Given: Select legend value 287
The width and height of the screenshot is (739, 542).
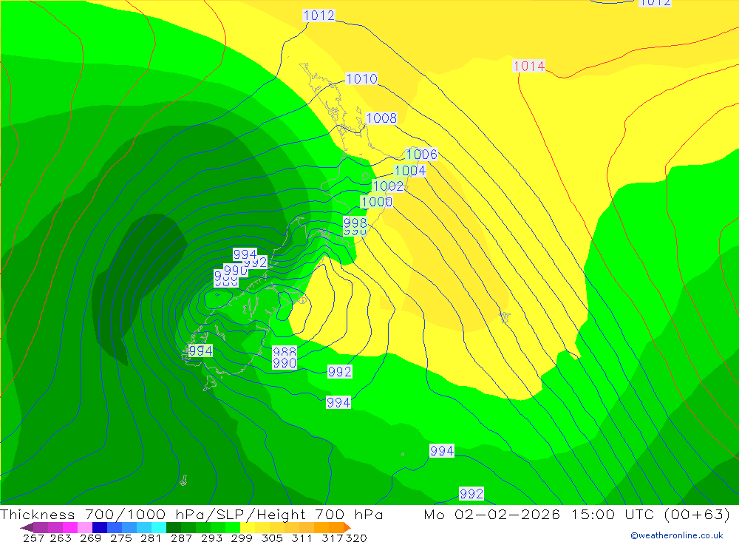Looking at the screenshot, I should (181, 538).
